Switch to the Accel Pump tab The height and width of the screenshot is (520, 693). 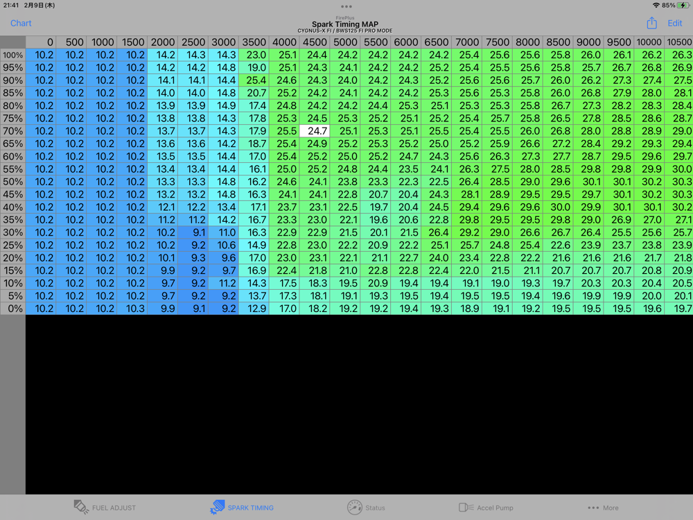point(486,508)
